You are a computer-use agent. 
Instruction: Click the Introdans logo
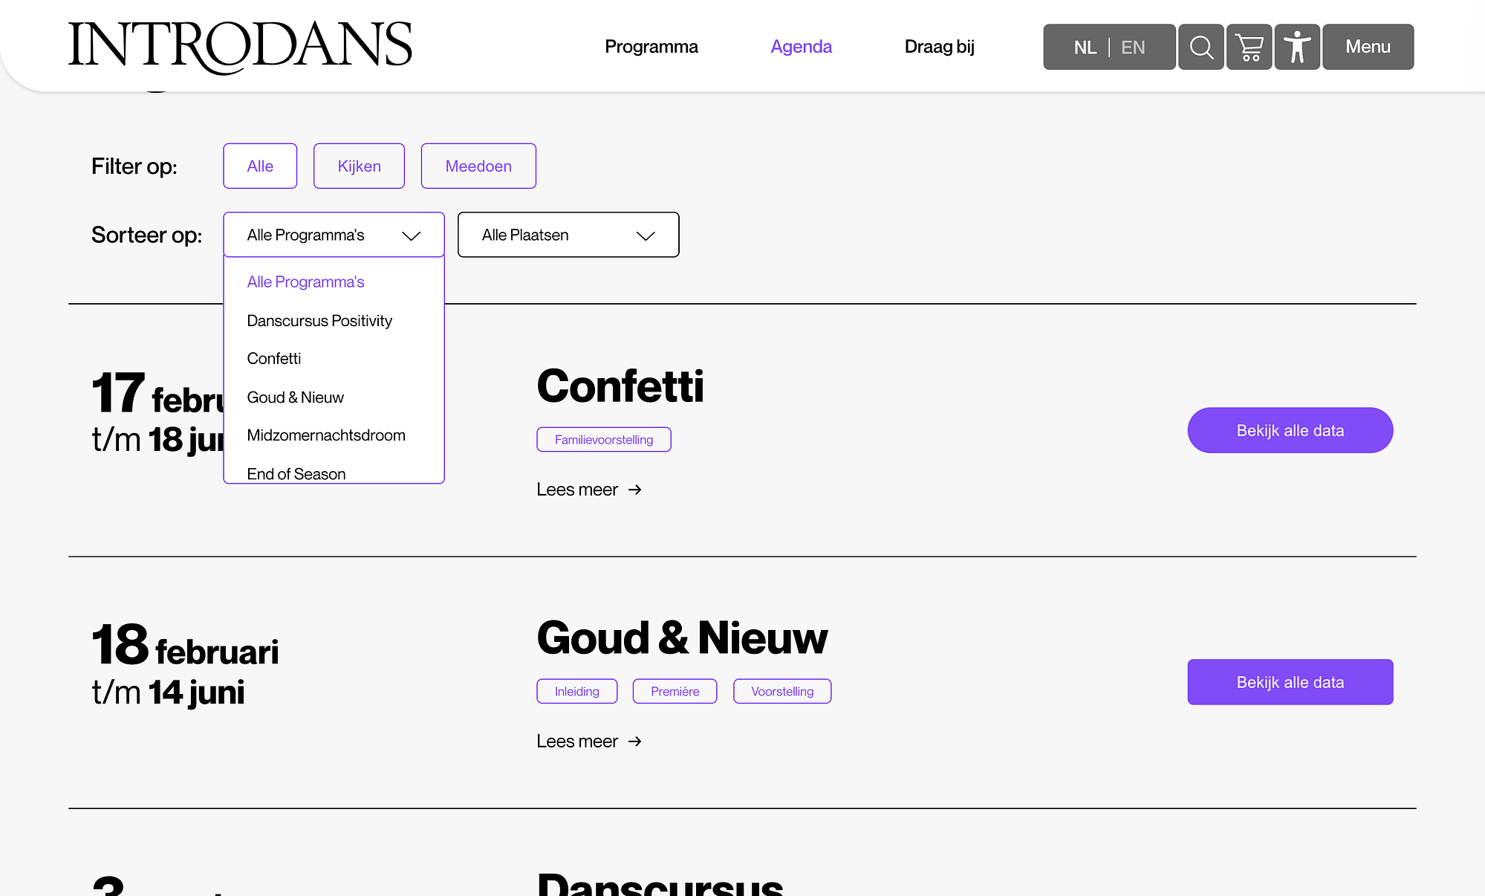click(240, 46)
